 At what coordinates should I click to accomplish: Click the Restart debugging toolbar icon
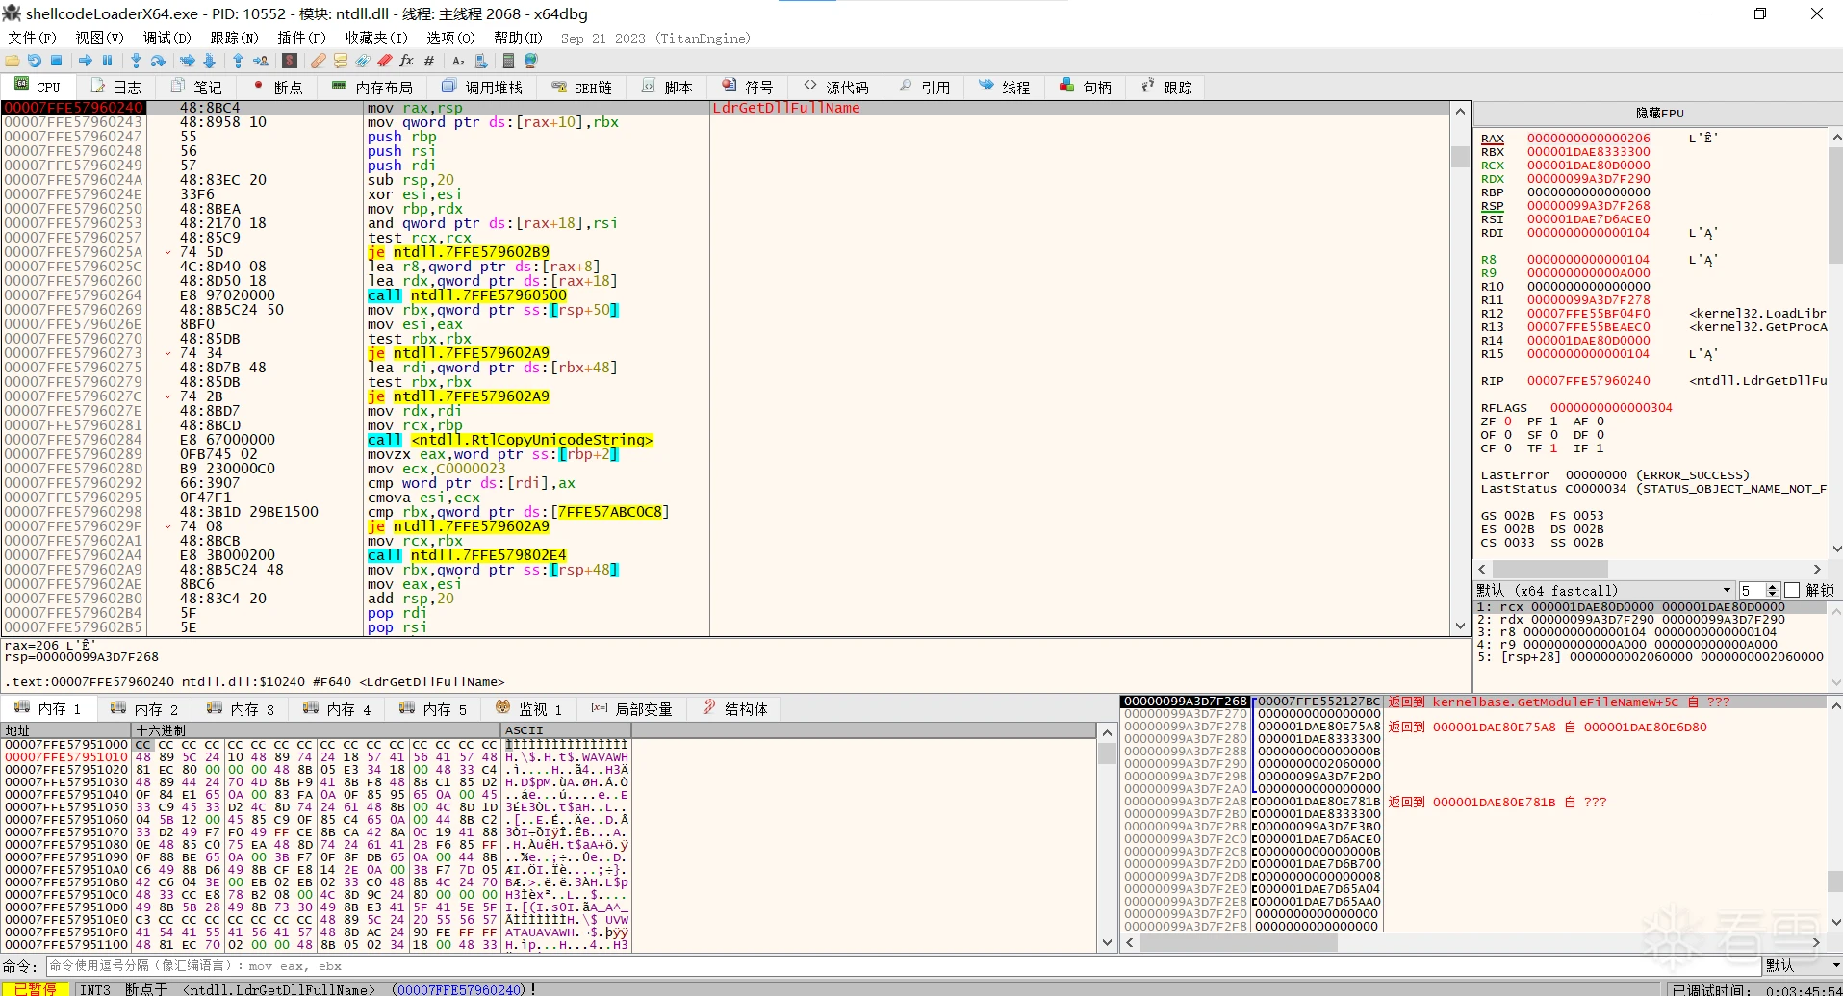[35, 61]
